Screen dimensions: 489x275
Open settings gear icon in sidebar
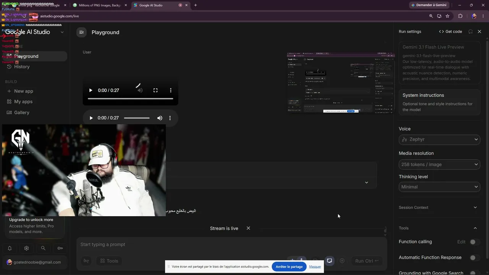click(x=26, y=248)
